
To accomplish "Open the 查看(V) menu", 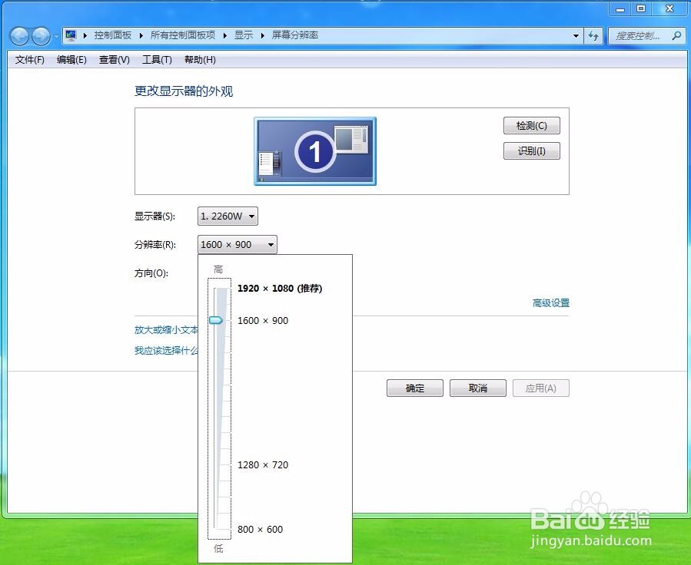I will click(114, 59).
